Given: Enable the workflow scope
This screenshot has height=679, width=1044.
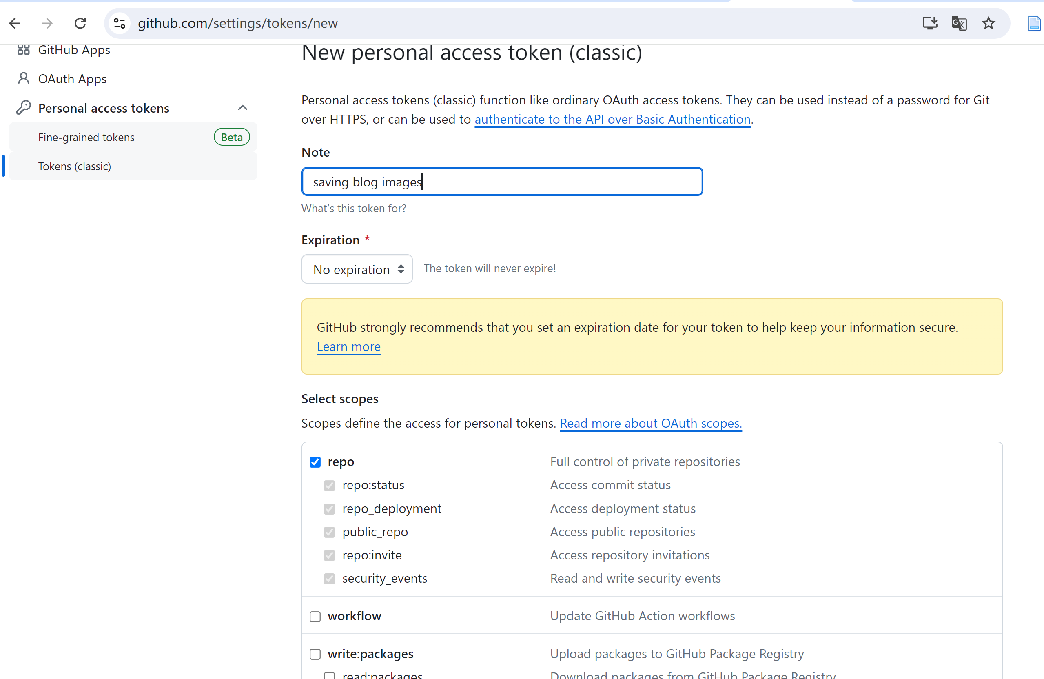Looking at the screenshot, I should click(315, 616).
